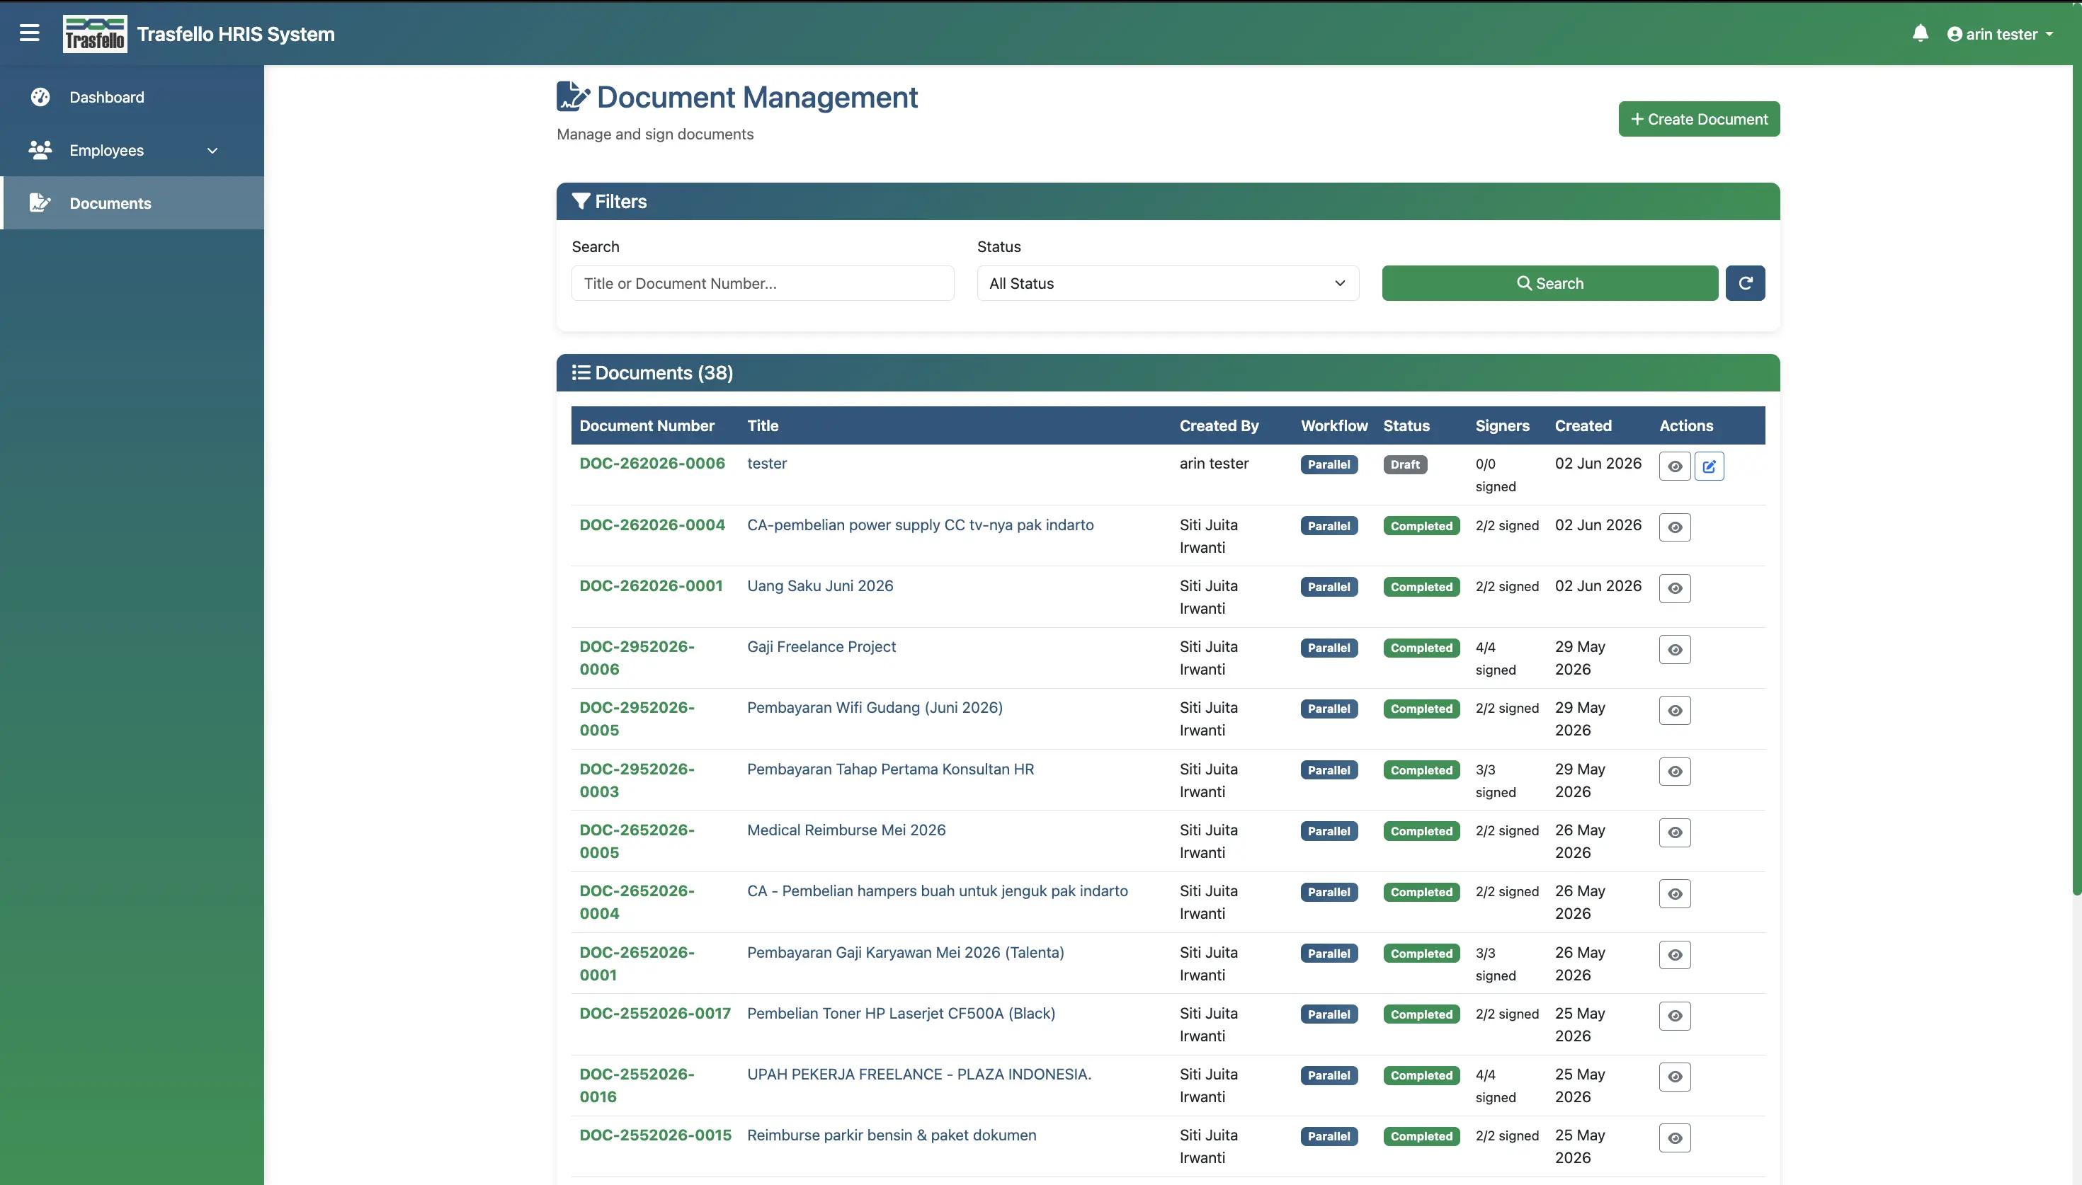Open the All Status dropdown
This screenshot has height=1185, width=2082.
pyautogui.click(x=1167, y=283)
